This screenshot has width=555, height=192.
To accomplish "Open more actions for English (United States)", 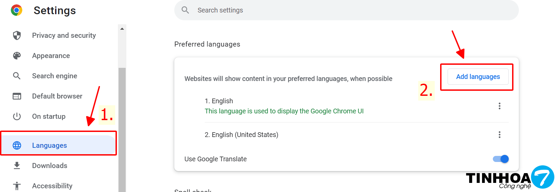I will pos(499,135).
